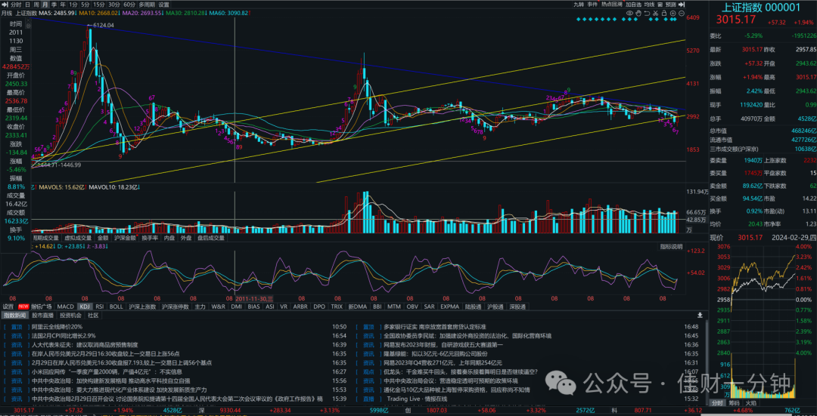Select the 30分 period
The width and height of the screenshot is (817, 416).
tap(114, 5)
